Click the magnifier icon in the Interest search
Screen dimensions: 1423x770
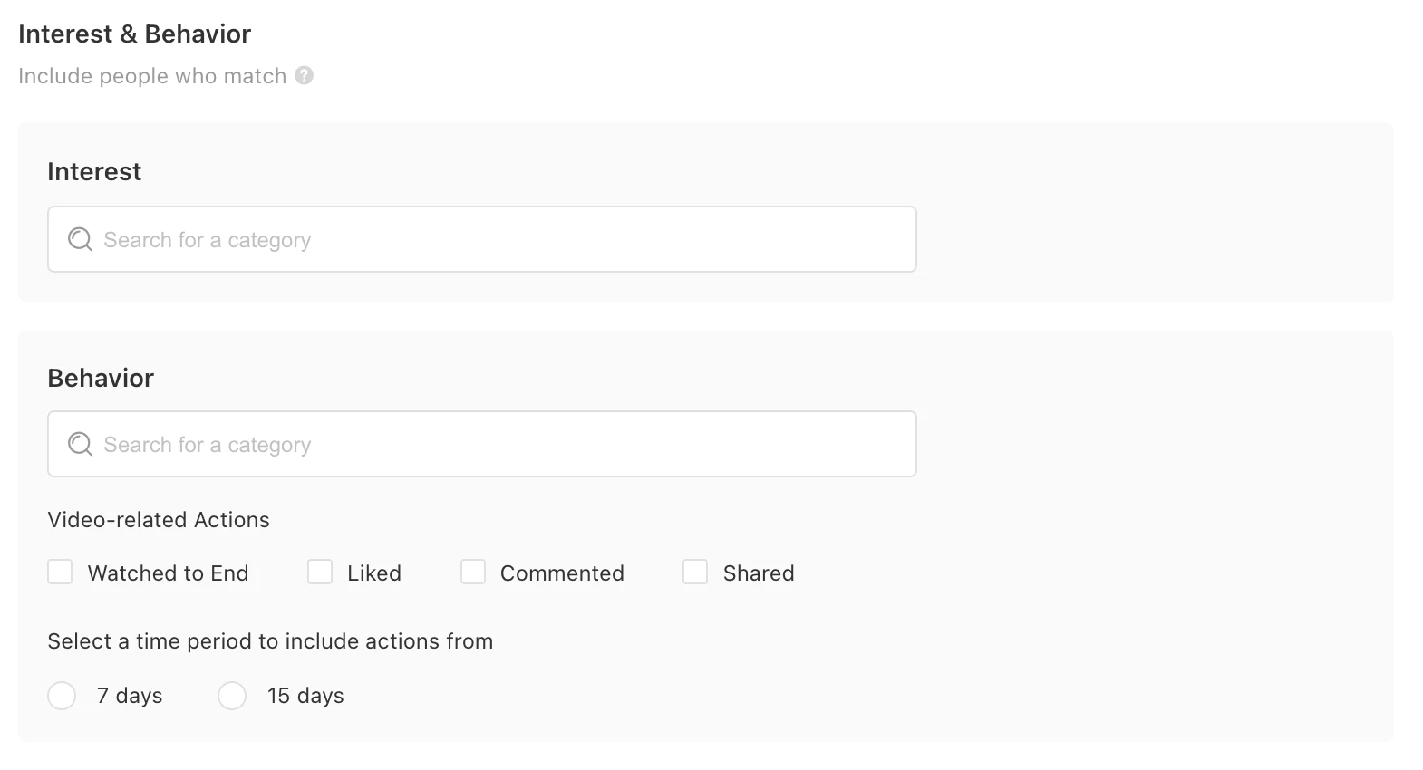coord(80,239)
